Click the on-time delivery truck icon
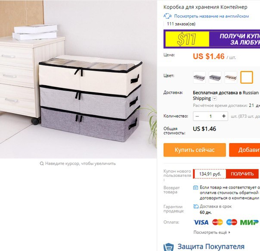Image resolution: width=260 pixels, height=251 pixels. click(196, 207)
